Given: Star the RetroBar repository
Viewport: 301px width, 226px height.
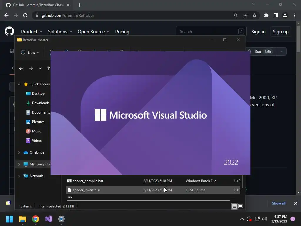Looking at the screenshot, I should [x=262, y=52].
